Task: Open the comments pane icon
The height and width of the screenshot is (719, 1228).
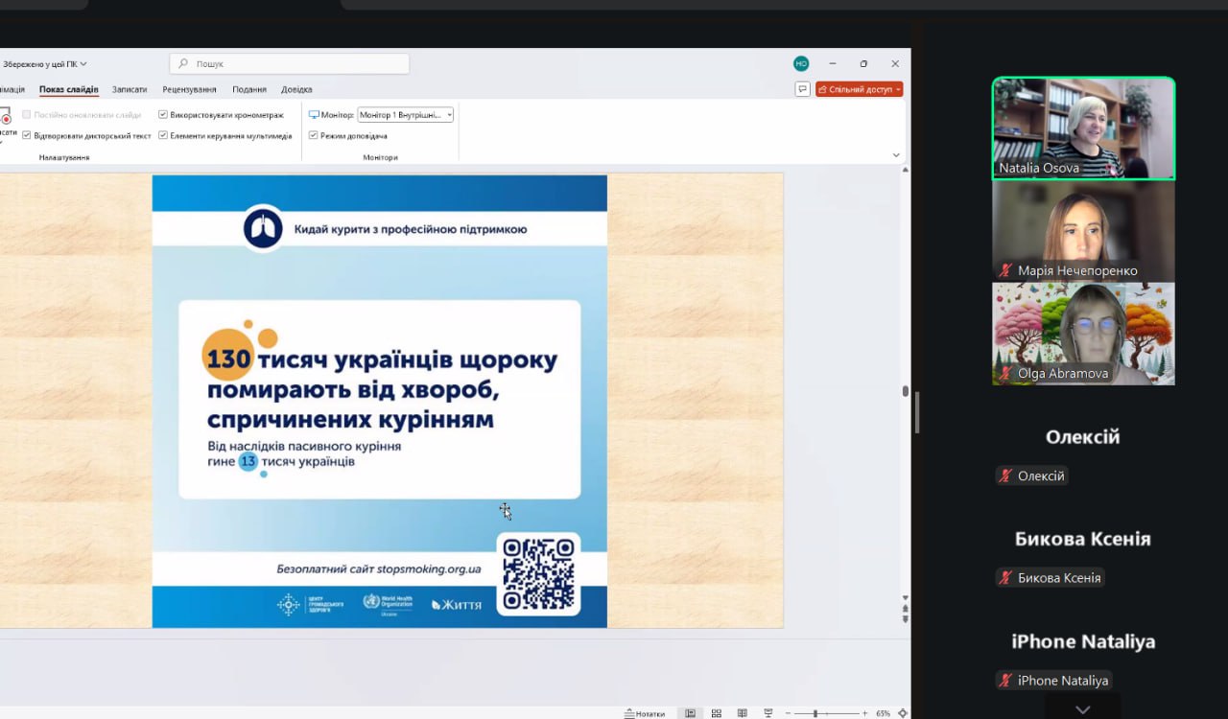Action: pos(802,89)
